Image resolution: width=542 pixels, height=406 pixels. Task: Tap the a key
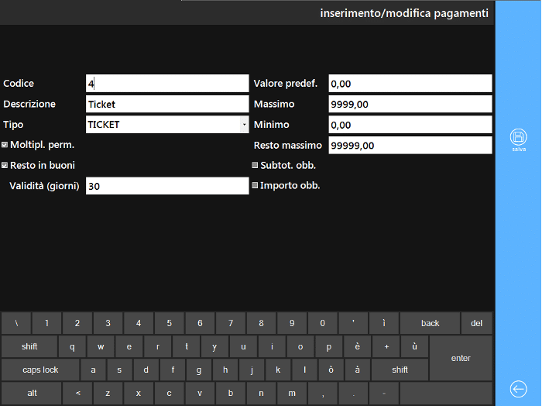pyautogui.click(x=94, y=370)
